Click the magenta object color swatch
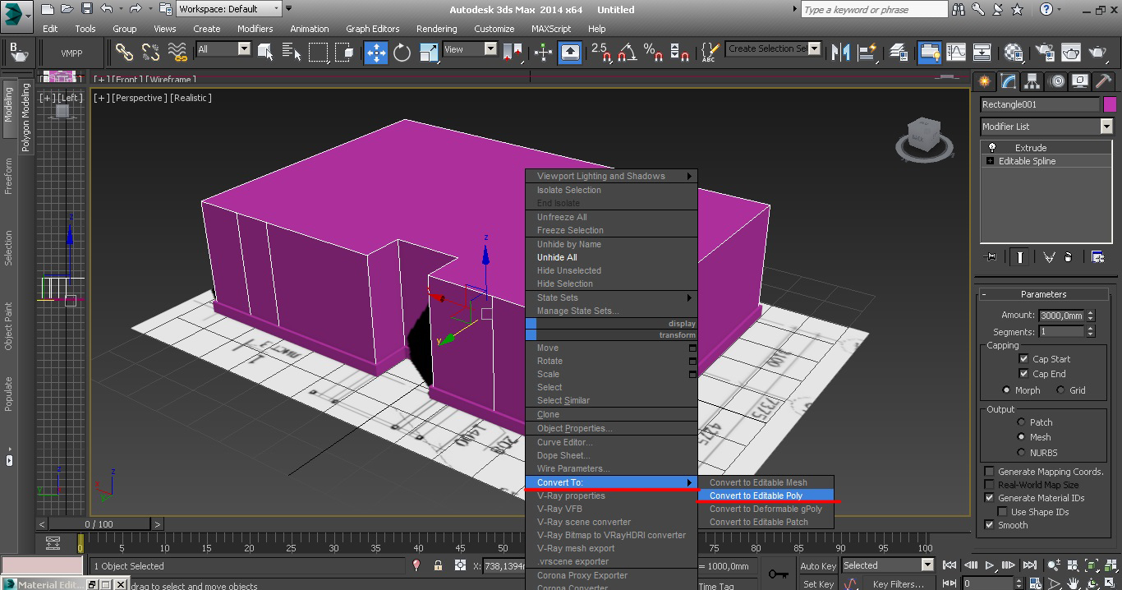Image resolution: width=1122 pixels, height=590 pixels. pos(1110,104)
